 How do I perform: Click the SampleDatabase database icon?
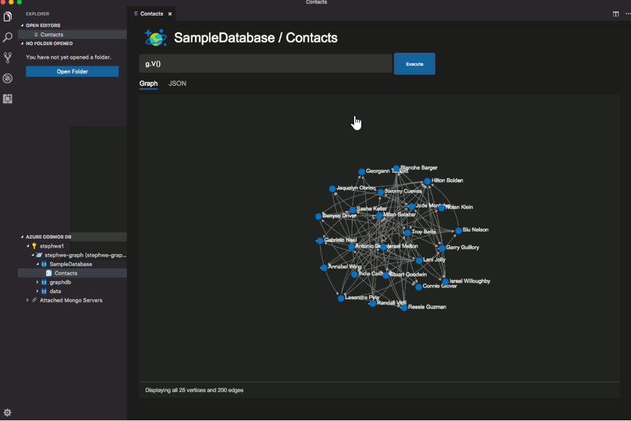click(44, 264)
